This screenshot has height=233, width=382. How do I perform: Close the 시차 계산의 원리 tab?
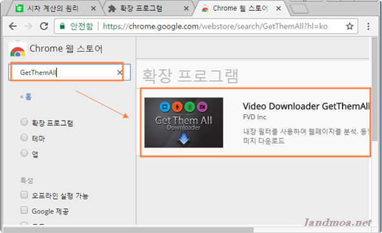click(x=93, y=9)
